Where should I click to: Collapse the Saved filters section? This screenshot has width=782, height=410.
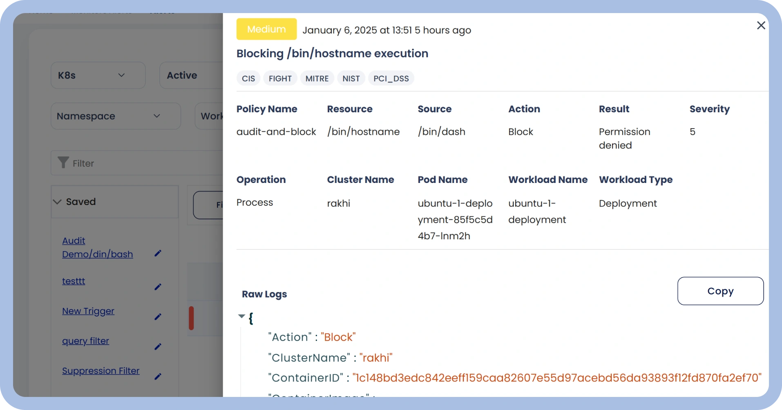(x=57, y=201)
